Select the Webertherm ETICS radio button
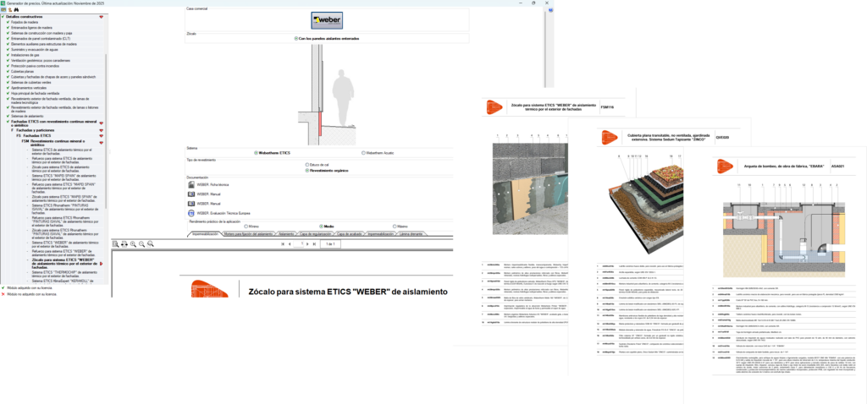The height and width of the screenshot is (404, 867). (x=256, y=153)
